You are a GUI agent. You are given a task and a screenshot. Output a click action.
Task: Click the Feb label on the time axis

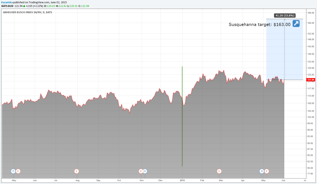pyautogui.click(x=202, y=180)
